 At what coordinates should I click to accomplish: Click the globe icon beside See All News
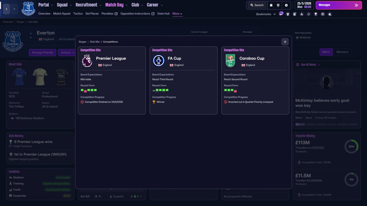coord(298,65)
